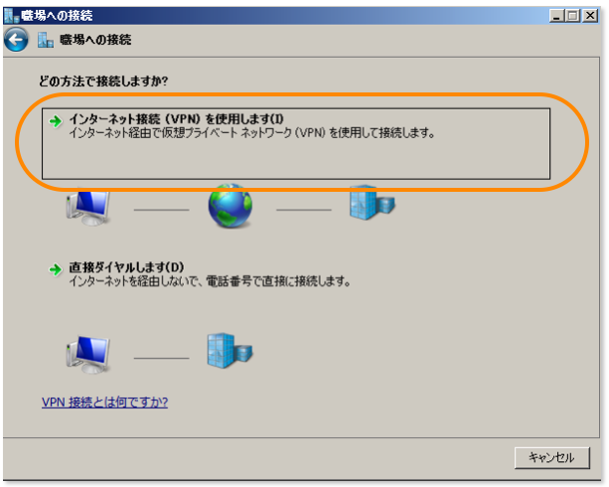
Task: Click green arrow next to インターネット接続 (VPN)
Action: coord(56,121)
